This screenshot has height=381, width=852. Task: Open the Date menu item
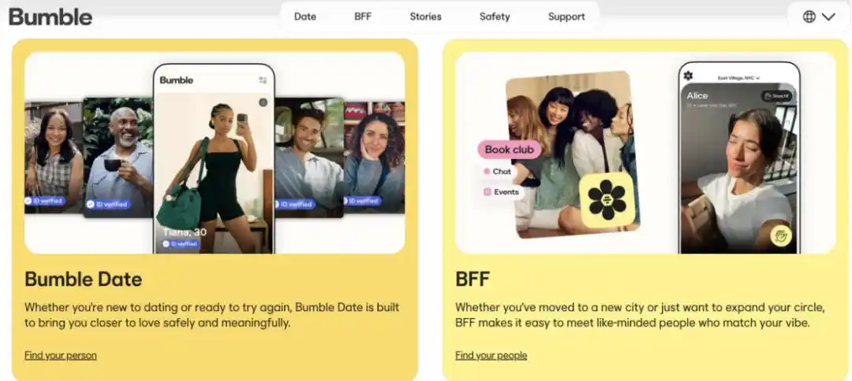pyautogui.click(x=305, y=17)
